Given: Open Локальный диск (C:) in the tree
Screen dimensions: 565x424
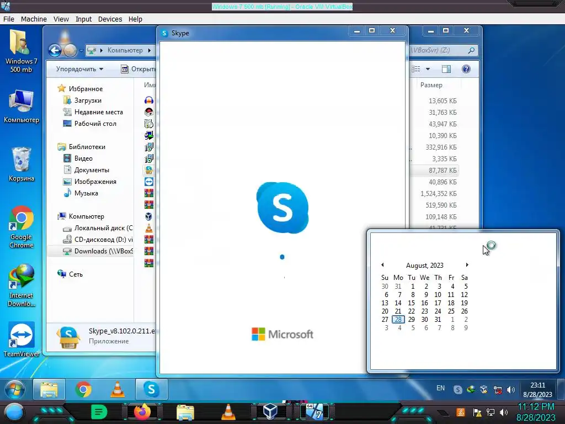Looking at the screenshot, I should 103,228.
